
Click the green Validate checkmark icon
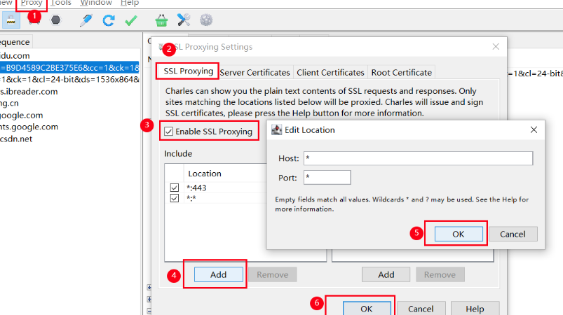pos(131,20)
